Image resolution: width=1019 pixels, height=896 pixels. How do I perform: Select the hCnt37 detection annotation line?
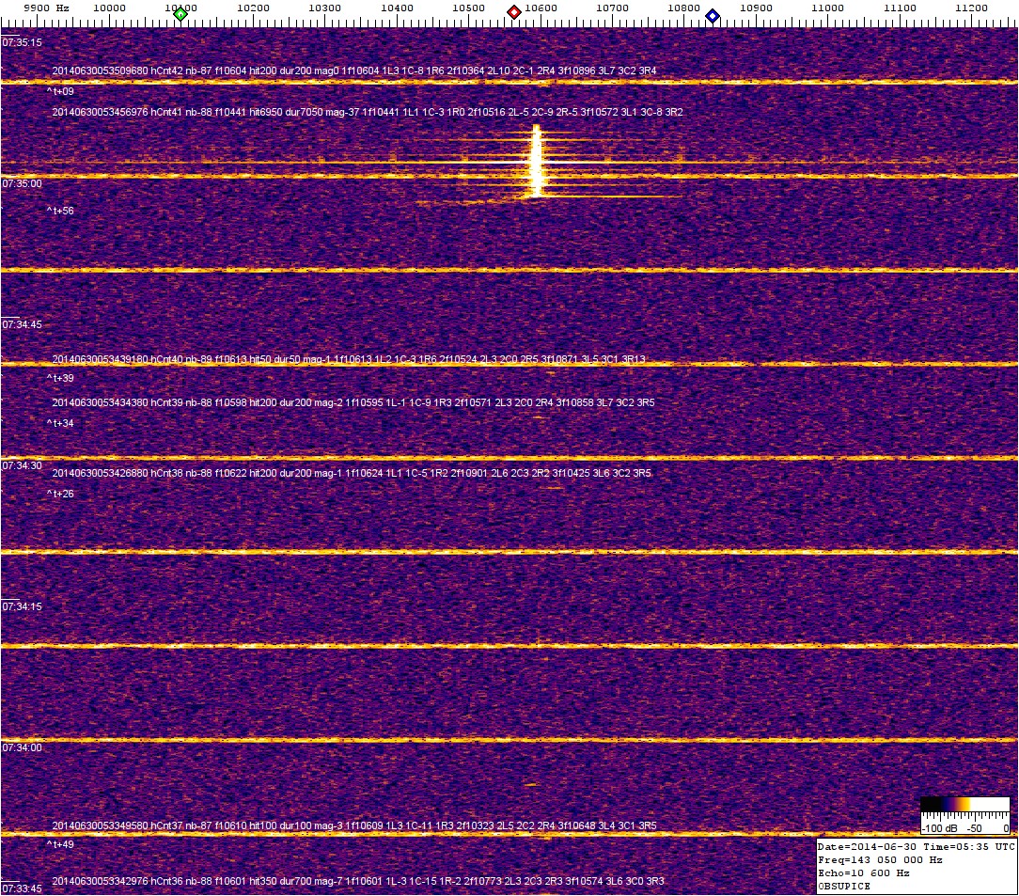point(353,825)
